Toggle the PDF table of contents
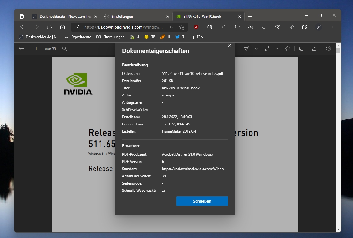This screenshot has height=238, width=353. tap(22, 49)
